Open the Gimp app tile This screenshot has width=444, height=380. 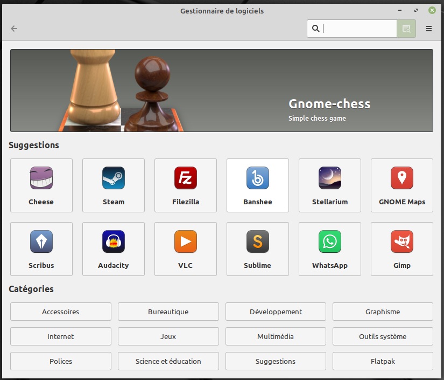point(402,248)
